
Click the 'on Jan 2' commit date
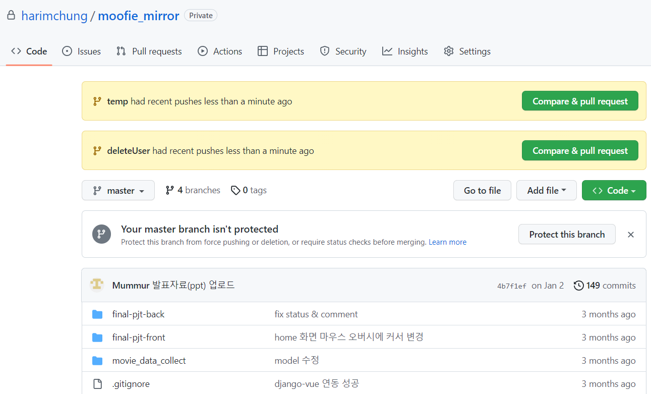click(x=548, y=286)
